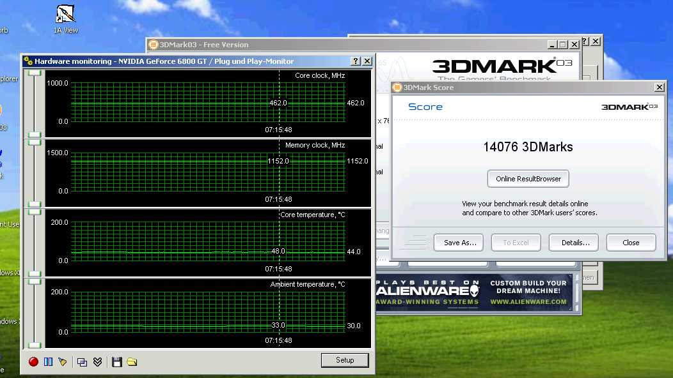Click the Ambient temperature graph lower limit slider handle
The height and width of the screenshot is (378, 673).
pos(35,345)
